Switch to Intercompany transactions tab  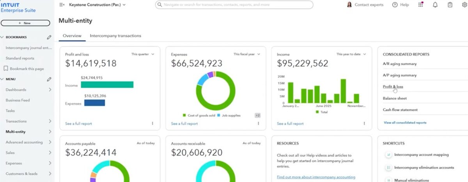pos(115,36)
